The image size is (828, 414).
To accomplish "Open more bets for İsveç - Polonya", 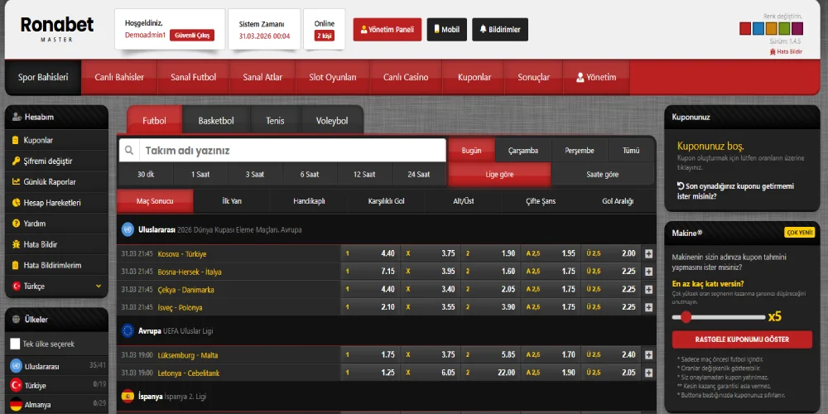I will (x=648, y=307).
